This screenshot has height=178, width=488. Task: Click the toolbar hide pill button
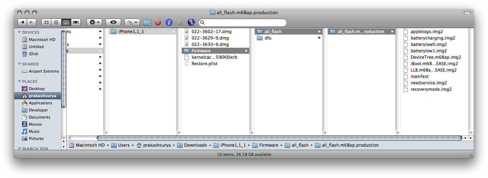coord(467,12)
